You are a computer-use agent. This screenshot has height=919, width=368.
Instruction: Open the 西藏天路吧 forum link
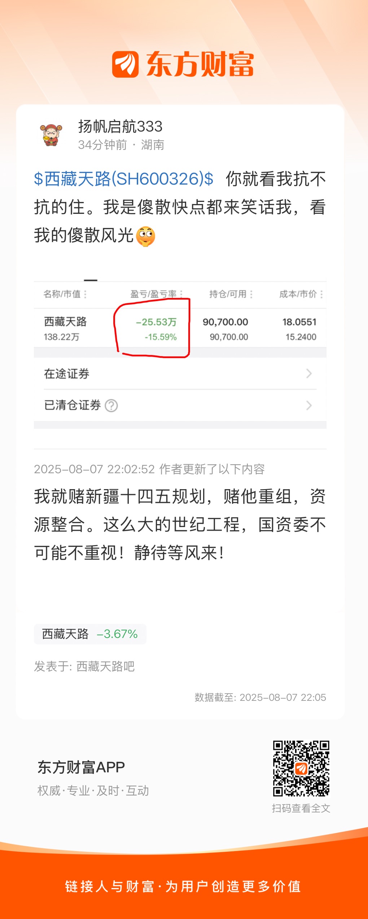(105, 666)
